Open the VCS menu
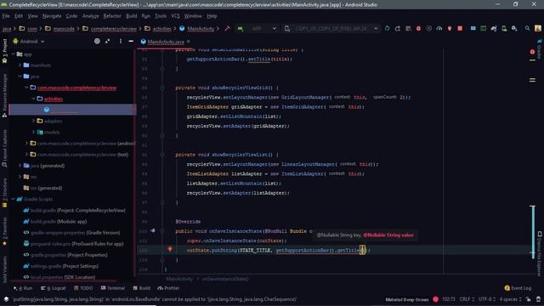The width and height of the screenshot is (544, 306). [x=175, y=16]
